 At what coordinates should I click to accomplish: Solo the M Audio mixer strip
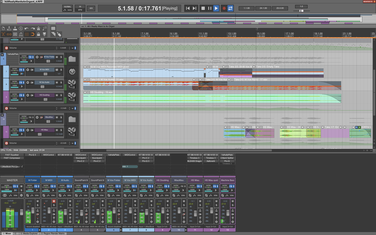70,205
